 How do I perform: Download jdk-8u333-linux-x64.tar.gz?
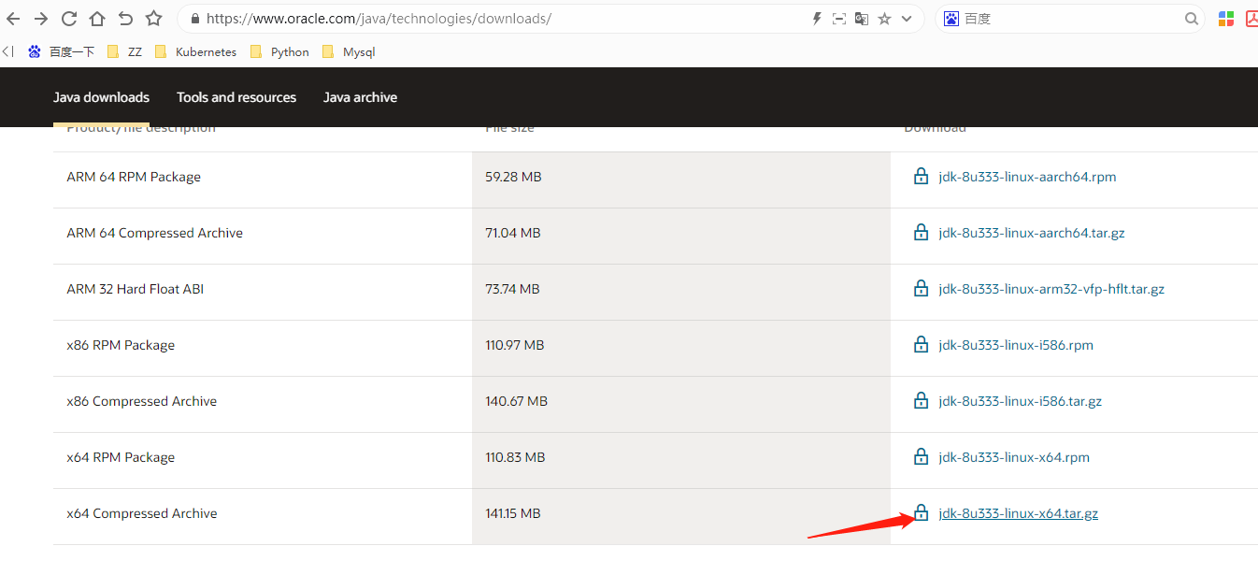[1019, 513]
